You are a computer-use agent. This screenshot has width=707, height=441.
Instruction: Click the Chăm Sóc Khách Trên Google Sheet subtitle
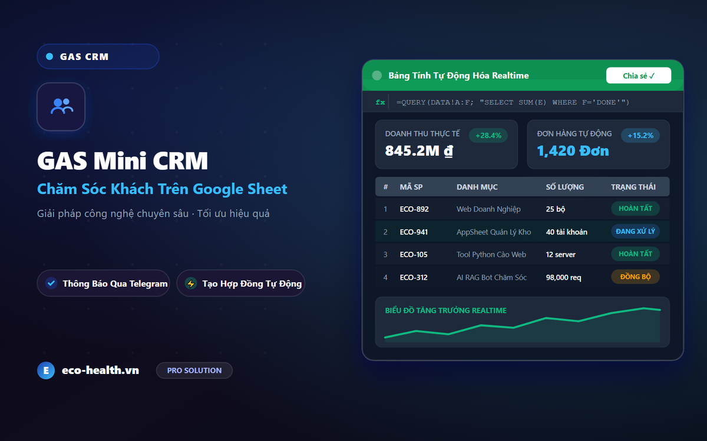pos(162,189)
